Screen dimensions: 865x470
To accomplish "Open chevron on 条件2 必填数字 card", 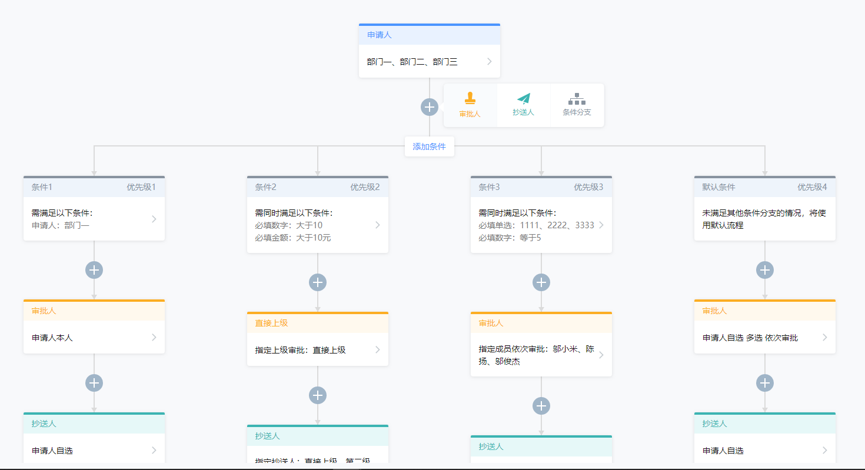I will click(378, 225).
